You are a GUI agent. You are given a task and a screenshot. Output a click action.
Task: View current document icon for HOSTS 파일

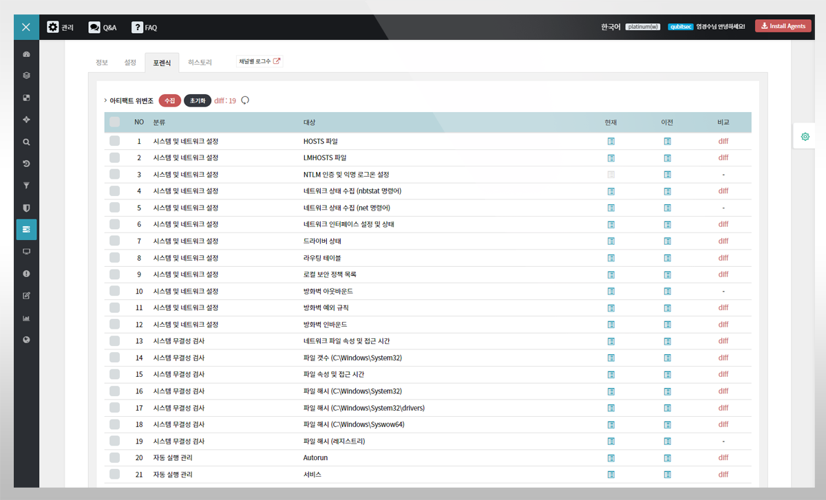tap(611, 142)
